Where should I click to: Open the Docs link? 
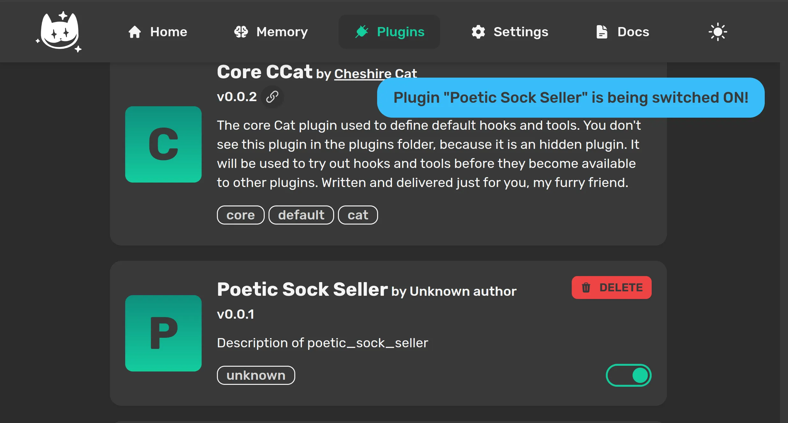pos(622,32)
